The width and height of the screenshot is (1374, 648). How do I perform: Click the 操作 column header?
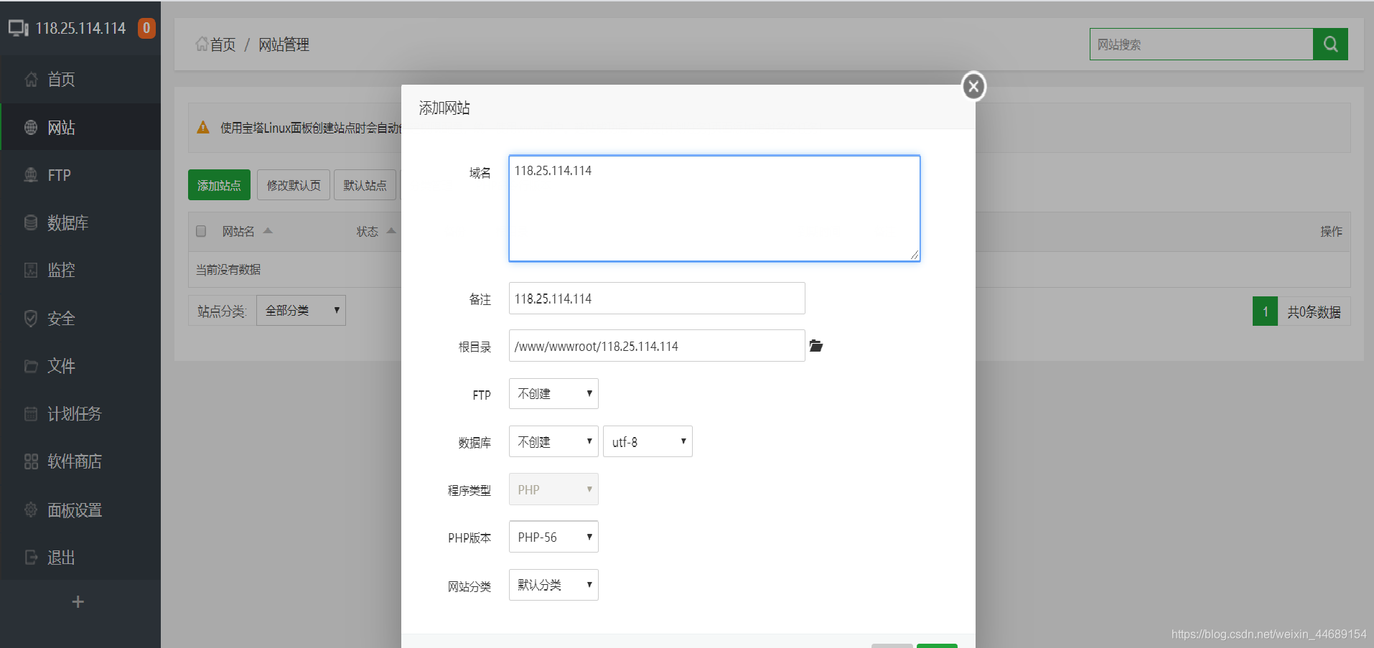(1331, 231)
